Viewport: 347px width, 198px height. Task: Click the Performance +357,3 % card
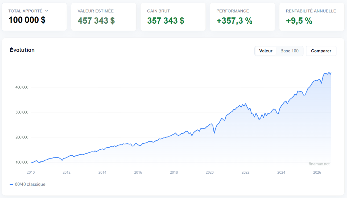point(242,17)
